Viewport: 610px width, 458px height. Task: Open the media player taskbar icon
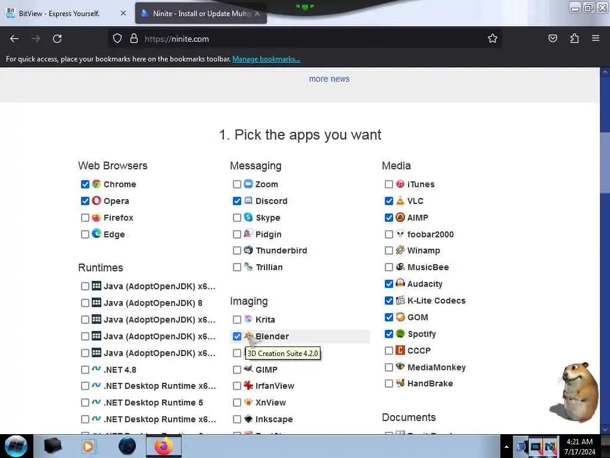click(88, 446)
